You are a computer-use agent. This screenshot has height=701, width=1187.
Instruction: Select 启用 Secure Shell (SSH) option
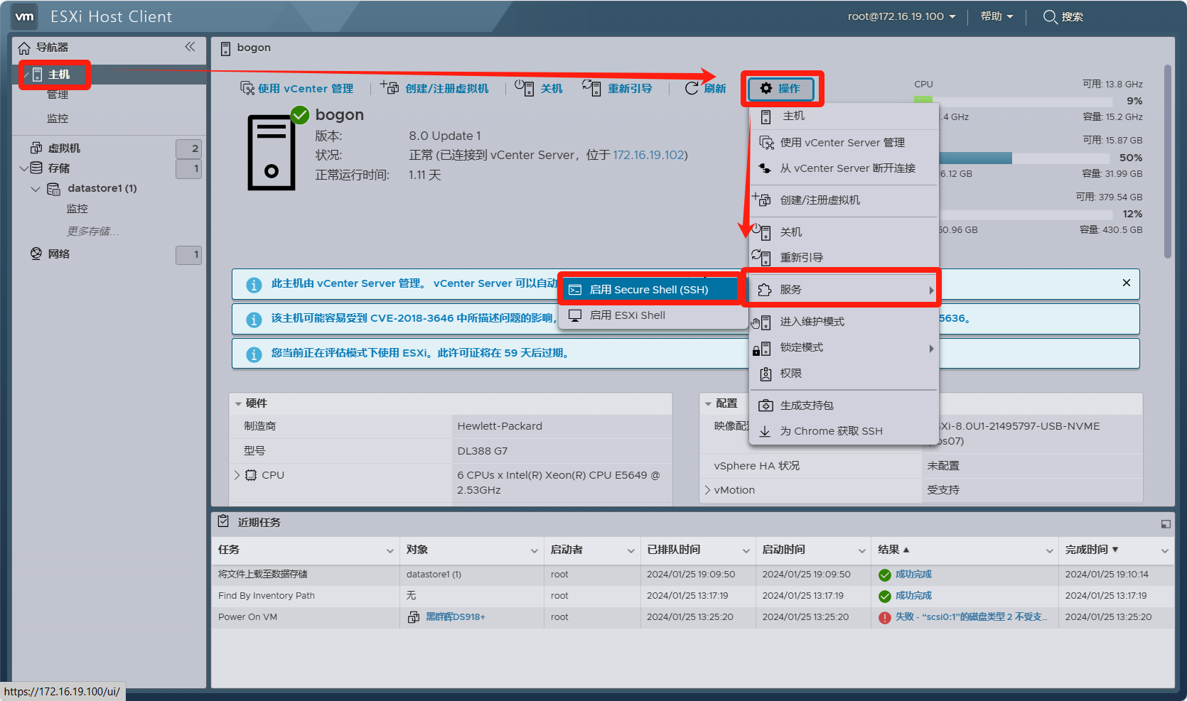(648, 290)
